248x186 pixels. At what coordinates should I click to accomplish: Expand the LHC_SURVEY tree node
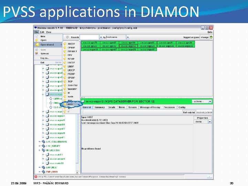(x=40, y=146)
